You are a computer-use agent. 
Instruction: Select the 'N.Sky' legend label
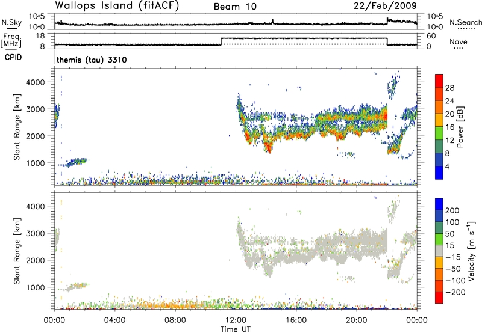[11, 22]
